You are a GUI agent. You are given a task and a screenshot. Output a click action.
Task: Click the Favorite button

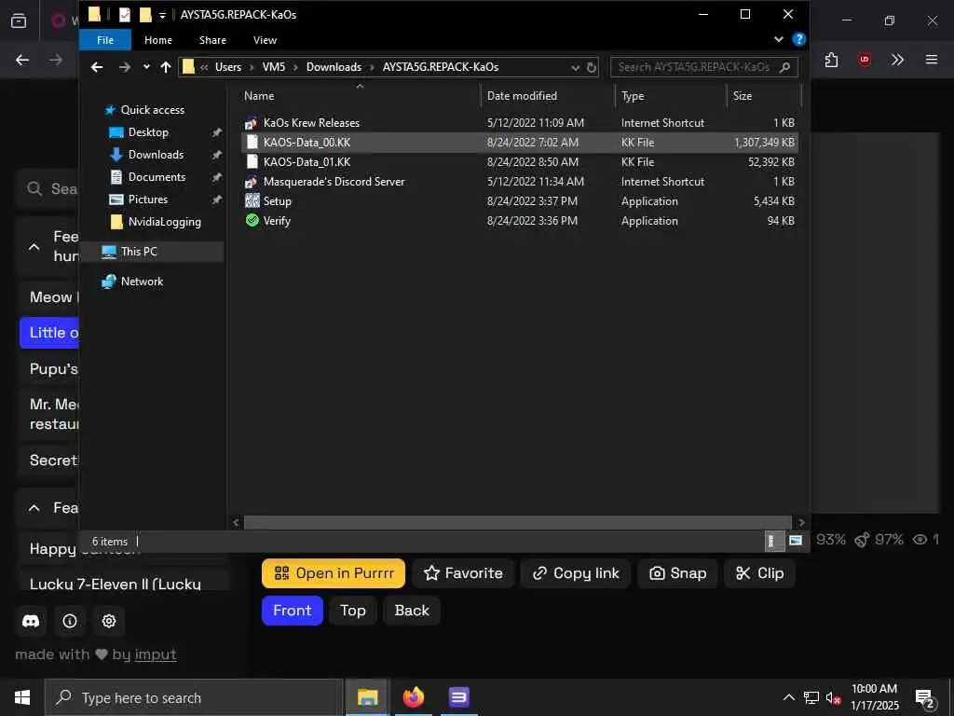[463, 573]
